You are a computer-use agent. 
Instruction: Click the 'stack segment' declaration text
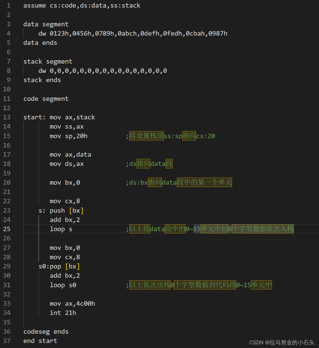(48, 61)
